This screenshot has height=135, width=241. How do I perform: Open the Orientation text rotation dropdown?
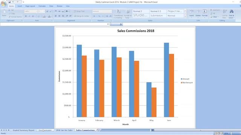(x=67, y=11)
